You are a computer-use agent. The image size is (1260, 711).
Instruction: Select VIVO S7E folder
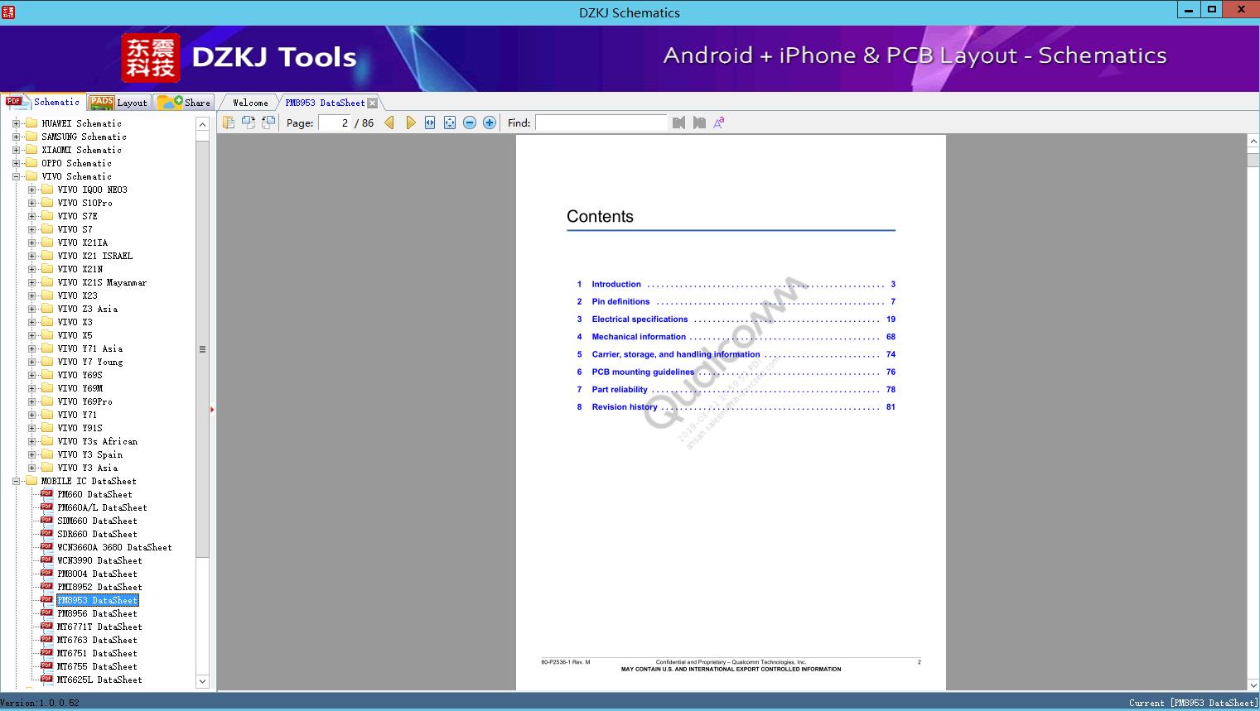[x=77, y=216]
